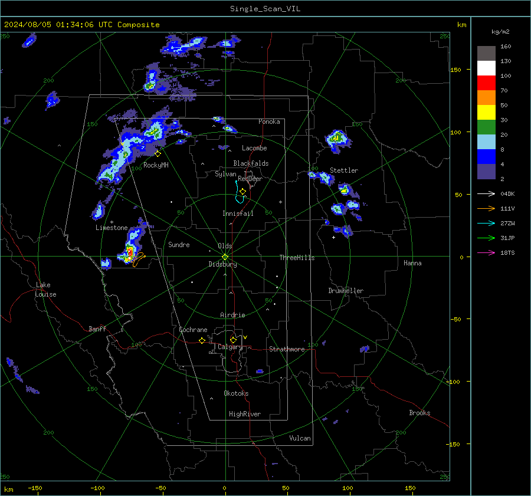This screenshot has width=531, height=496.
Task: Click the Lacombe label
Action: (x=254, y=148)
